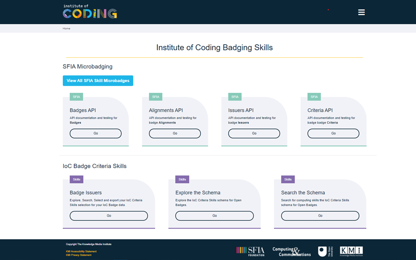Select the SFIA tag on Criteria API card

click(x=314, y=97)
